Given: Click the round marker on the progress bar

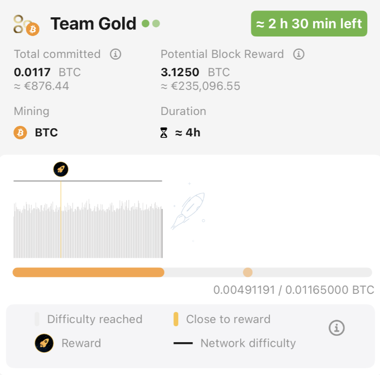Looking at the screenshot, I should (248, 272).
